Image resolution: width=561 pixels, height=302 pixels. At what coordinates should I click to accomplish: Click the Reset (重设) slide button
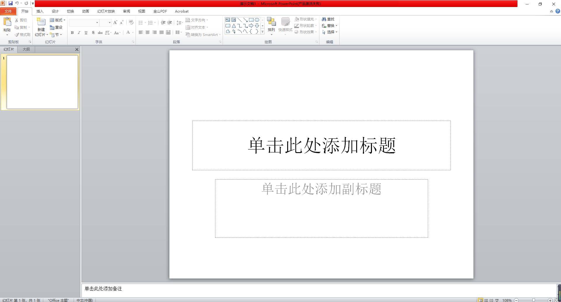click(56, 27)
